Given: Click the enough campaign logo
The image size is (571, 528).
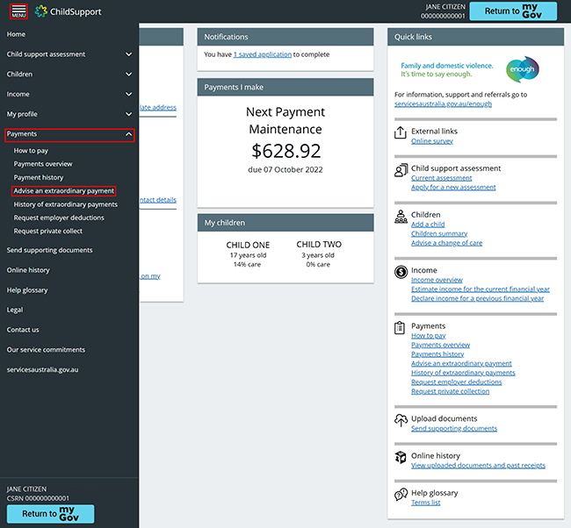Looking at the screenshot, I should pyautogui.click(x=522, y=69).
